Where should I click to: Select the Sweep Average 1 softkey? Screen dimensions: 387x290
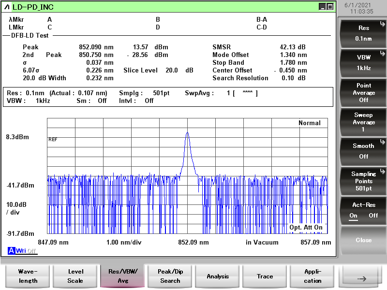[x=363, y=122]
